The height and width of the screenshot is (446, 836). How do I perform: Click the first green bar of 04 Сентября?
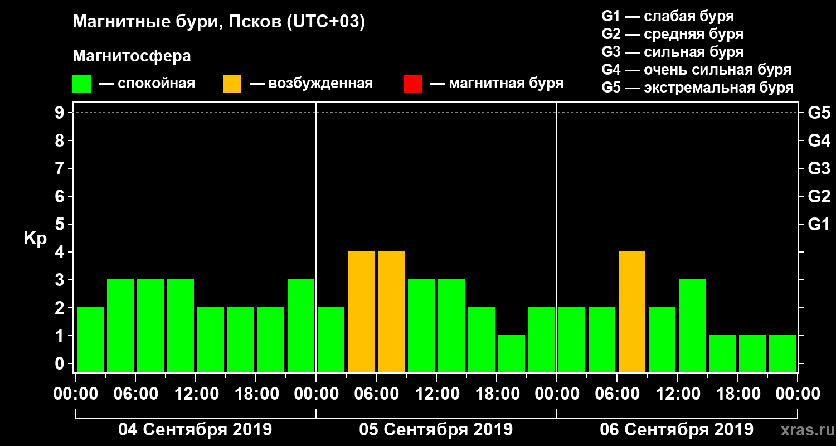tap(90, 340)
